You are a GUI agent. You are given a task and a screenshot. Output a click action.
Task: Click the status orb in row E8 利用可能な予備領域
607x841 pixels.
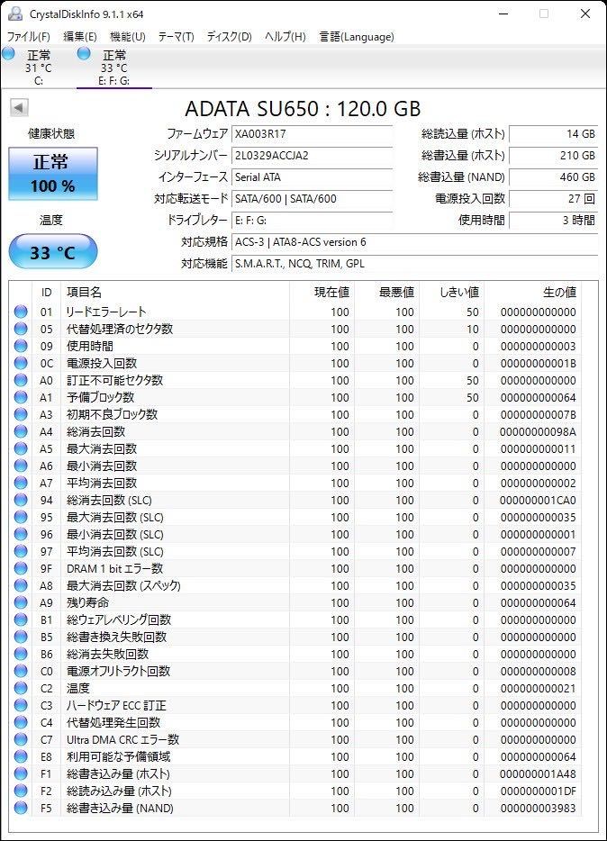point(21,756)
